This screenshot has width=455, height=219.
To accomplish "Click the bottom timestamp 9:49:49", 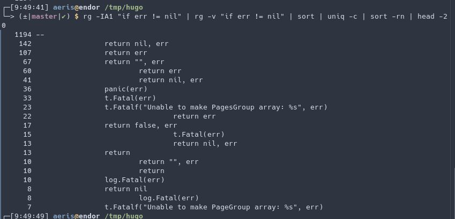I will 29,216.
